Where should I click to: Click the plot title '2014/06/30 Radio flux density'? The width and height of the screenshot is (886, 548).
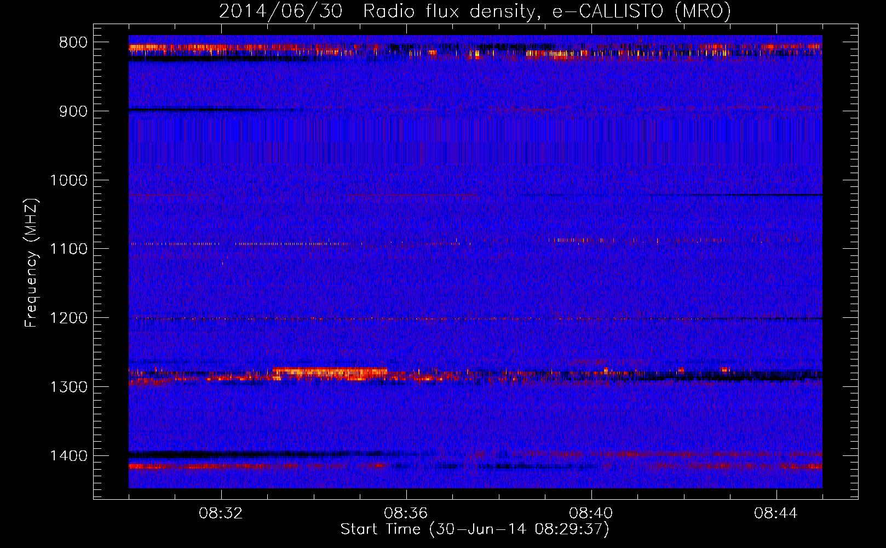point(475,12)
